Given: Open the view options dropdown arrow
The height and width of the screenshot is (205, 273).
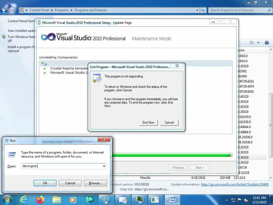Looking at the screenshot, I should pos(258,43).
